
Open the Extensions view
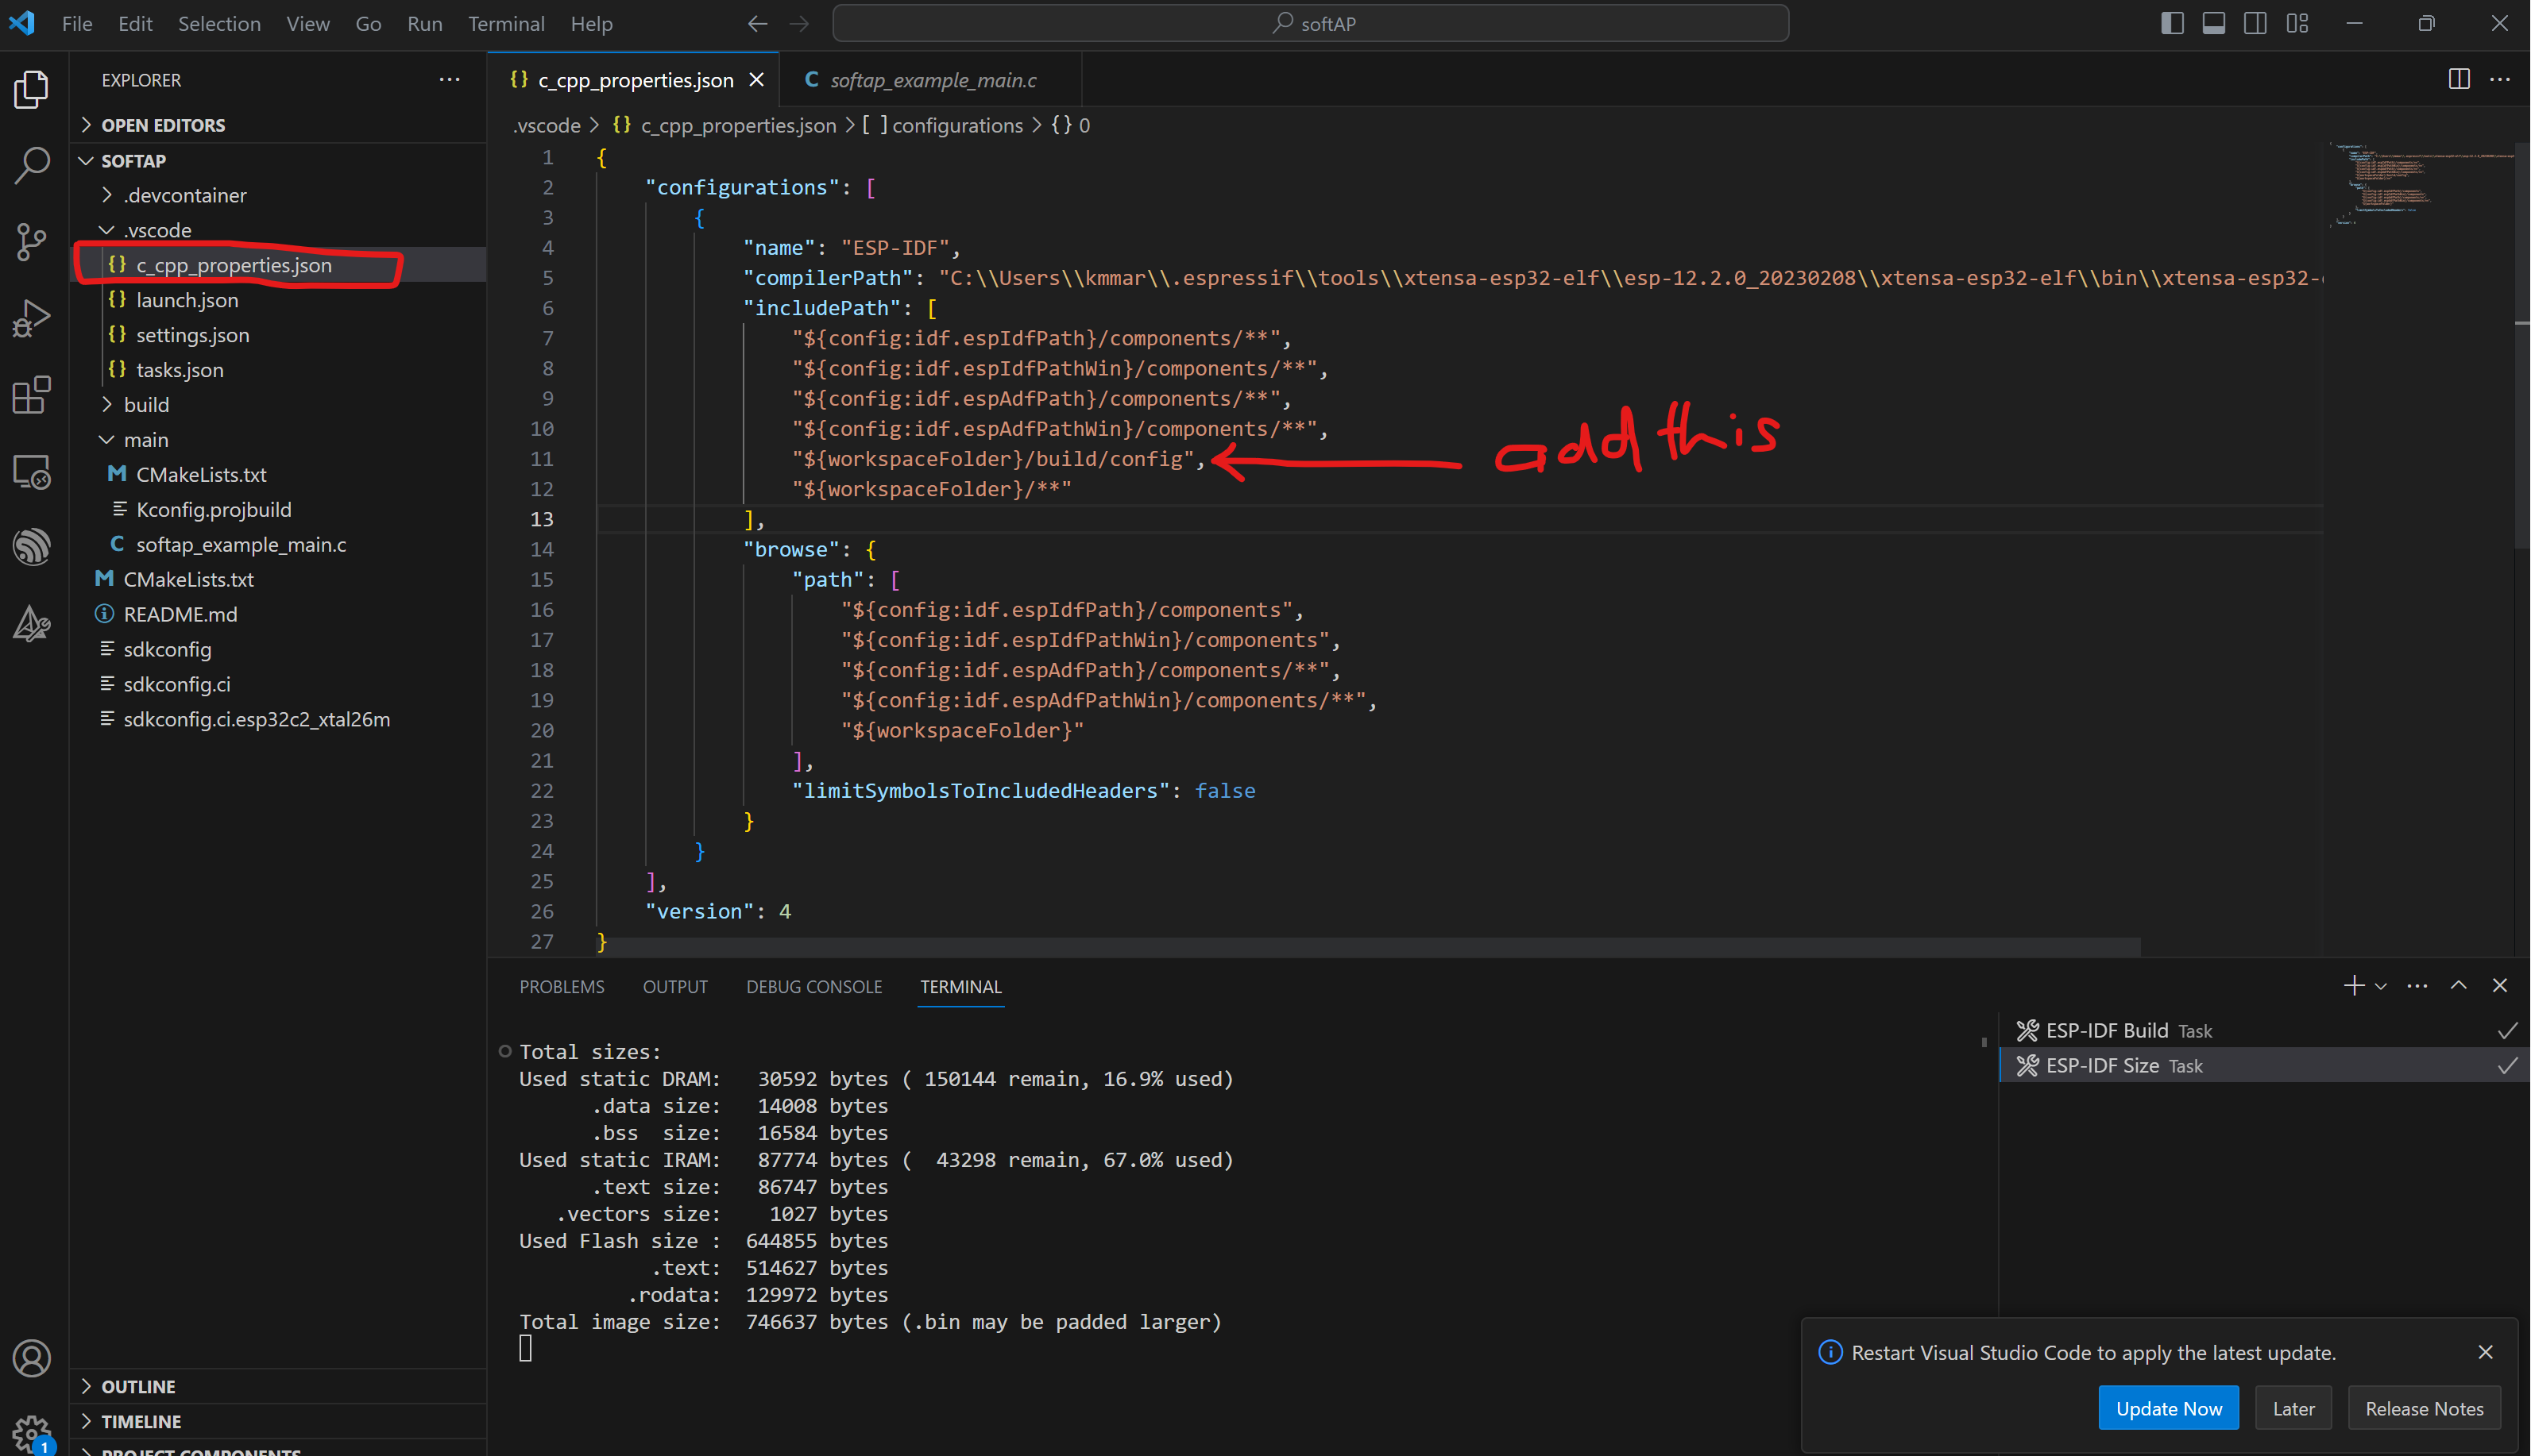pos(31,395)
